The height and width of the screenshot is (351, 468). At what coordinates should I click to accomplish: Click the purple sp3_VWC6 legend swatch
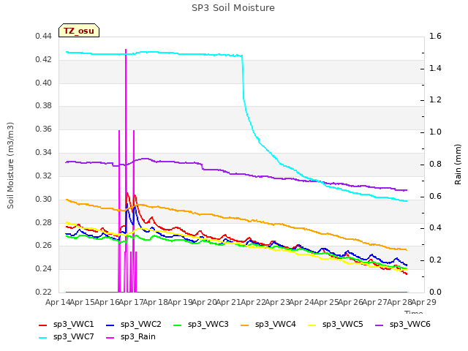click(x=380, y=325)
